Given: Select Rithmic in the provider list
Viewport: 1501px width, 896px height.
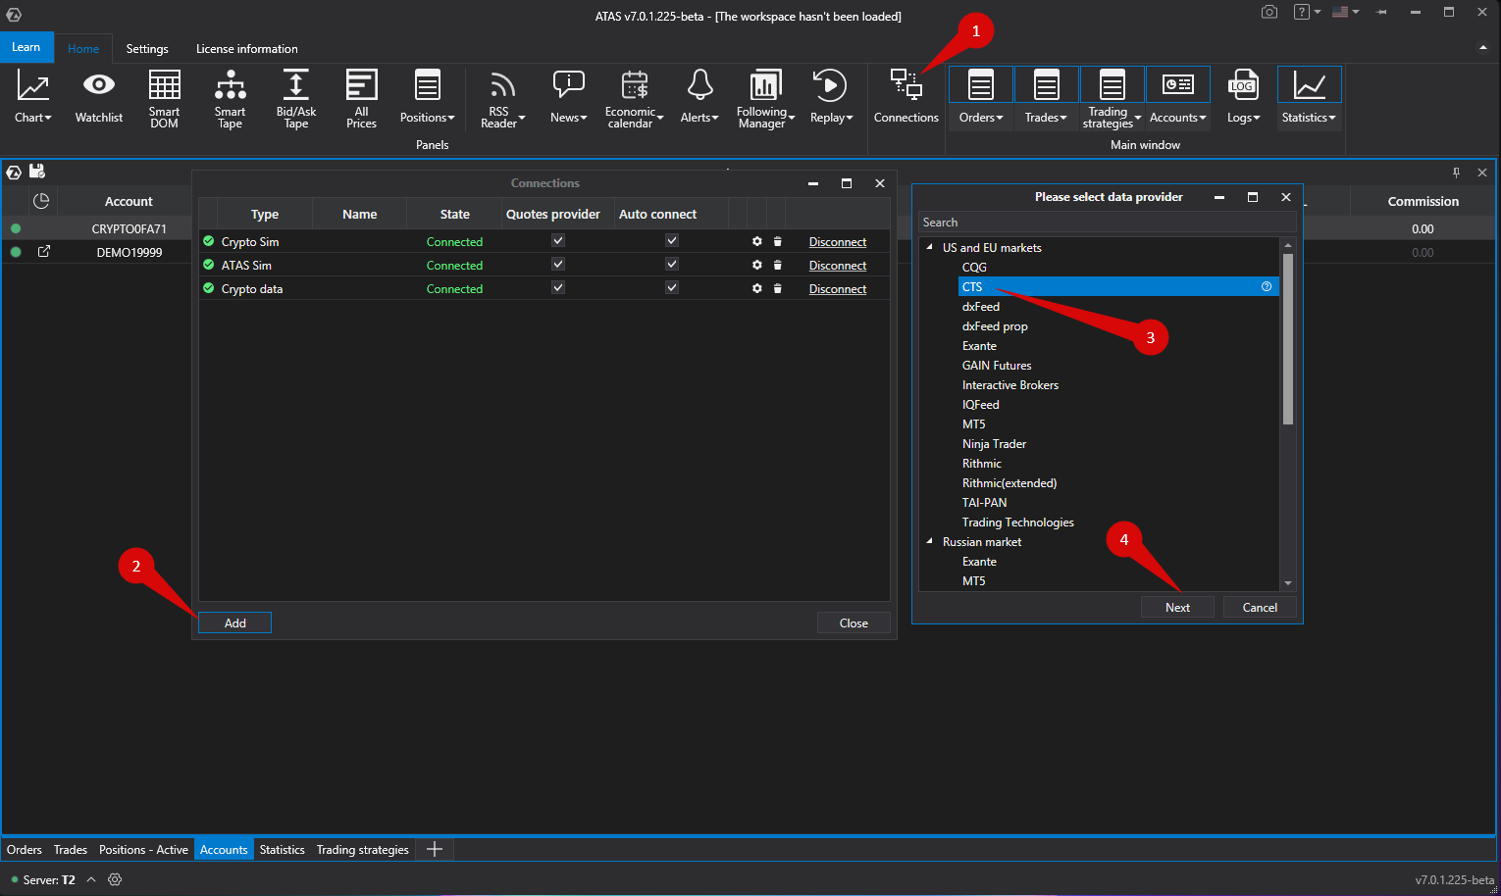Looking at the screenshot, I should pos(982,464).
